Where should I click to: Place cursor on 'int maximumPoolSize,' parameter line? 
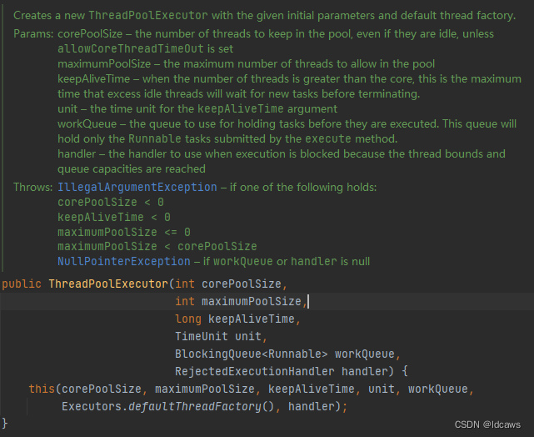click(241, 301)
